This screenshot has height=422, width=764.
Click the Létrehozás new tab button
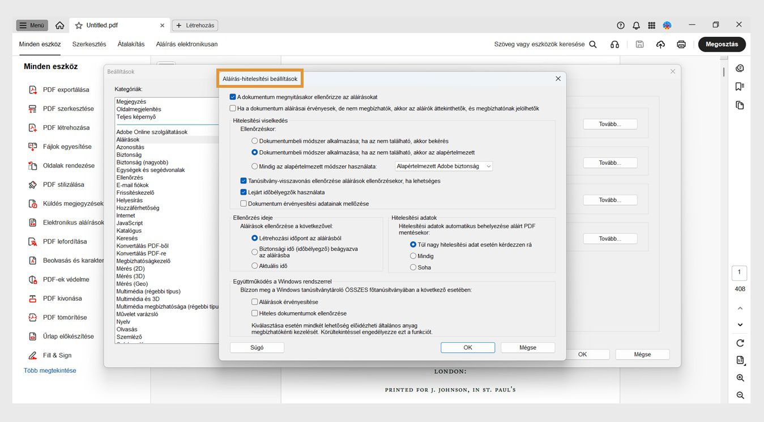coord(195,25)
